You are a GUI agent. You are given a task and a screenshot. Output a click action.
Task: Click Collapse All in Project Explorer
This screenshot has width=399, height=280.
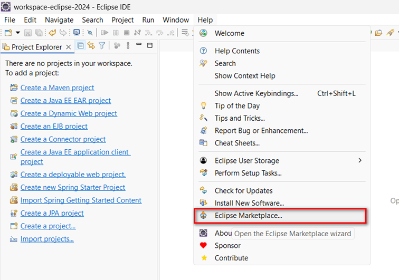tap(81, 46)
